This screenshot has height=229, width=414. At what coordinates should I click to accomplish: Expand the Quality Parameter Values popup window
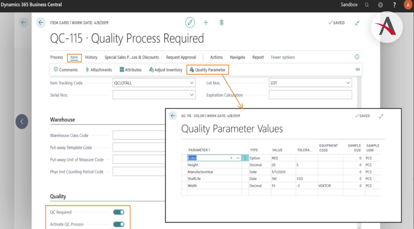tap(381, 116)
